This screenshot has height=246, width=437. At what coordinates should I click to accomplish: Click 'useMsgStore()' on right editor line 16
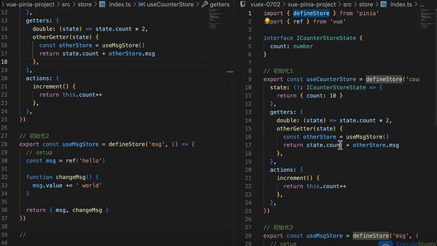(x=368, y=137)
